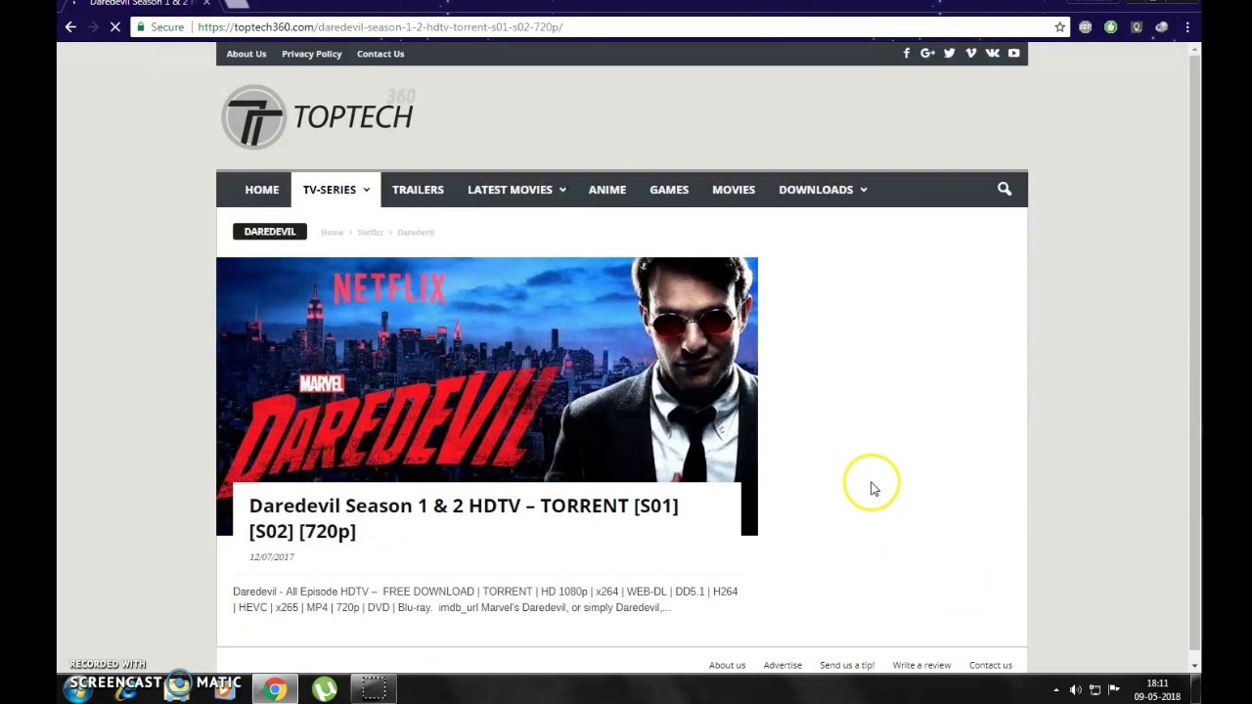Click the TopTech 360 site logo
Image resolution: width=1252 pixels, height=704 pixels.
(318, 117)
